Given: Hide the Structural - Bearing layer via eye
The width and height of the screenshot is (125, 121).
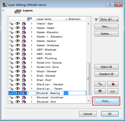Looking at the screenshot, I should [17, 93].
